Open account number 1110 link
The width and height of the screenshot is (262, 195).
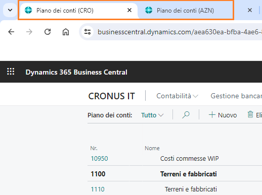[98, 189]
